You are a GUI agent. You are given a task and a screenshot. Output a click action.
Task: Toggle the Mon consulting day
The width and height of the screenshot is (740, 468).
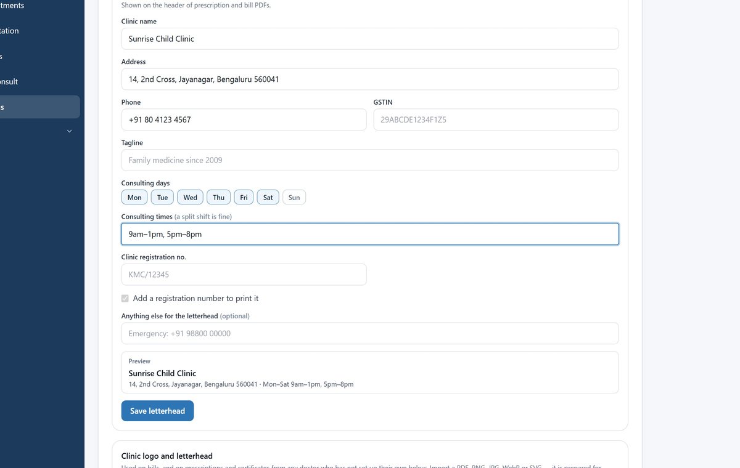point(134,197)
